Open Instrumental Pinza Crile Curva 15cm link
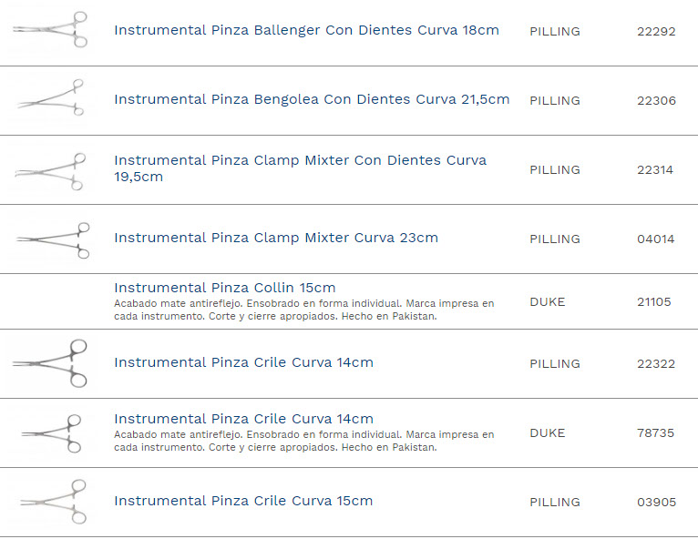The image size is (698, 539). 243,501
